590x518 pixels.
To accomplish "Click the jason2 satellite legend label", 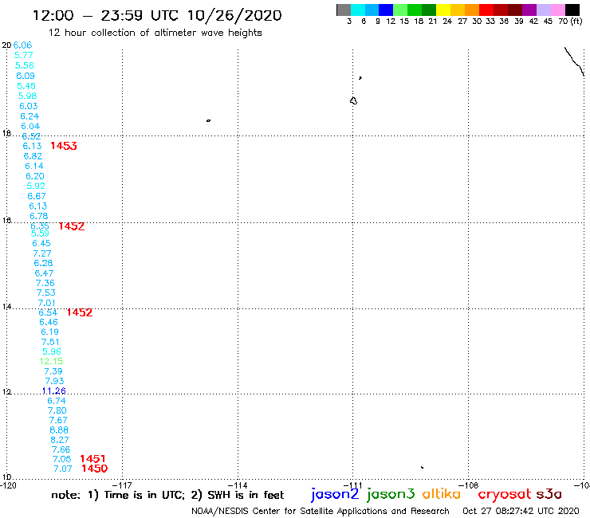I will tap(335, 495).
